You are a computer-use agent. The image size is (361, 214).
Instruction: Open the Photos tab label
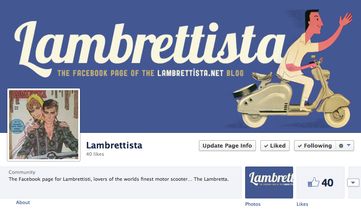click(253, 204)
